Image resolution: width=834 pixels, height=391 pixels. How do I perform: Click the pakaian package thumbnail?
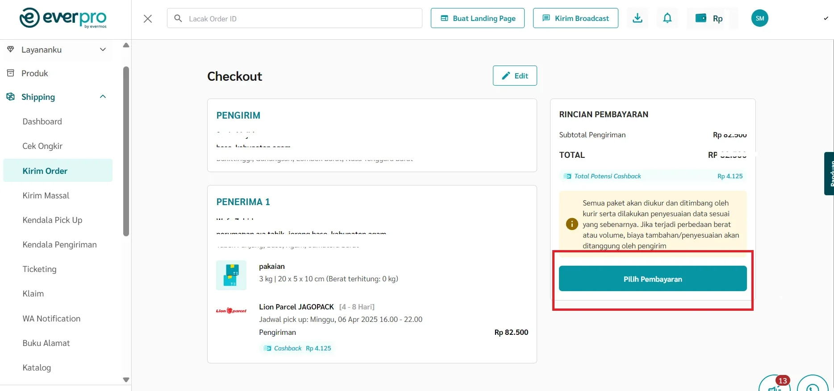pos(231,275)
